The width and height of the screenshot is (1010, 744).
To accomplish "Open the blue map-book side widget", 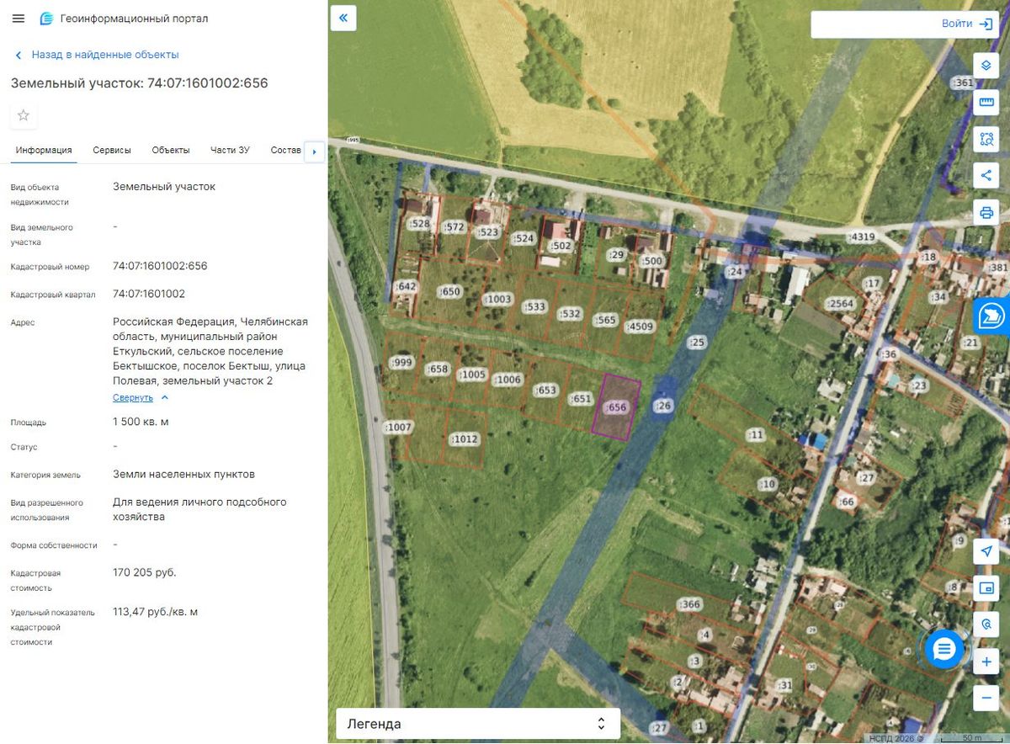I will (x=992, y=316).
